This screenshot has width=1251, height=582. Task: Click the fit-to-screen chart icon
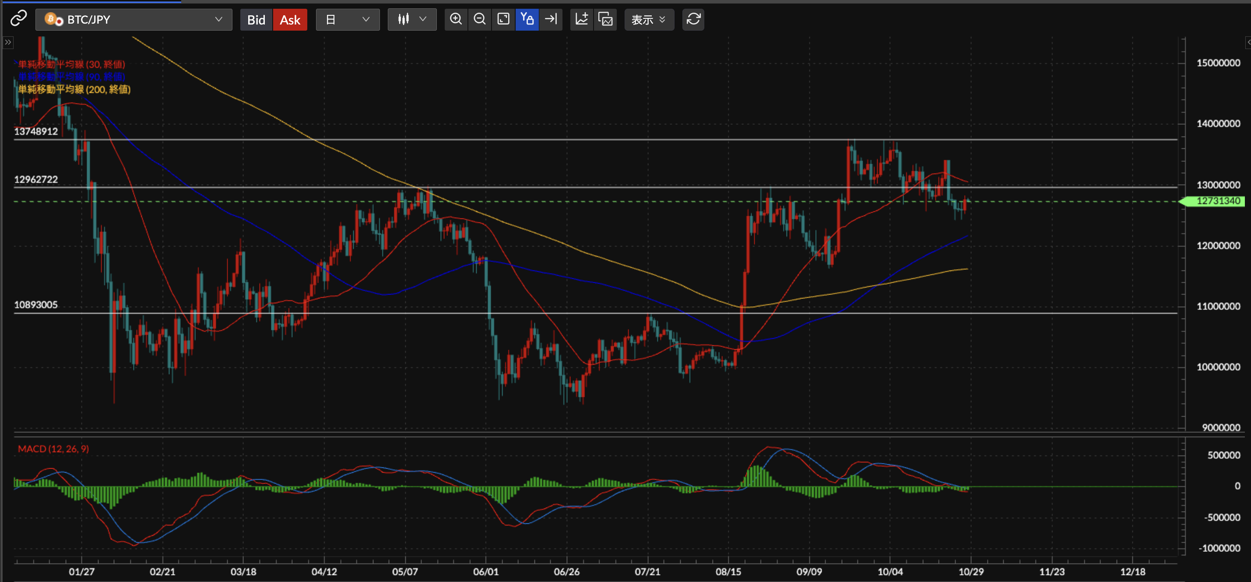[503, 19]
